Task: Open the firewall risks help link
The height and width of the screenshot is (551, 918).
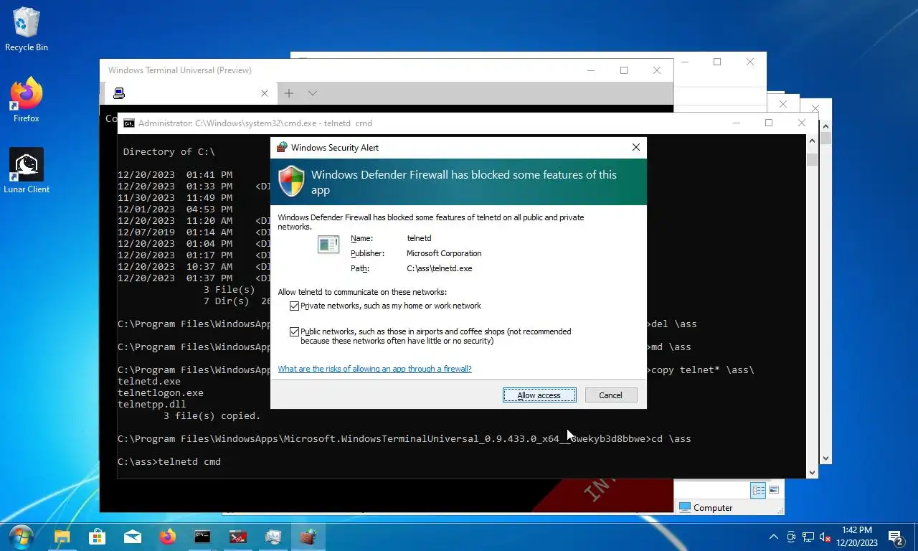Action: 374,369
